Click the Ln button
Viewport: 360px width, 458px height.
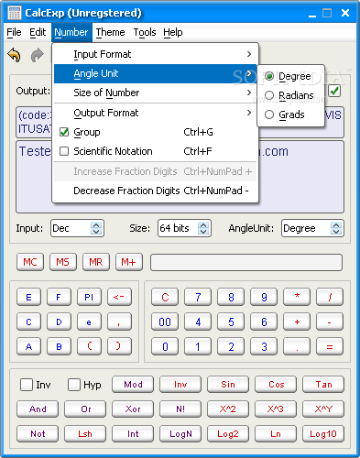(x=276, y=433)
